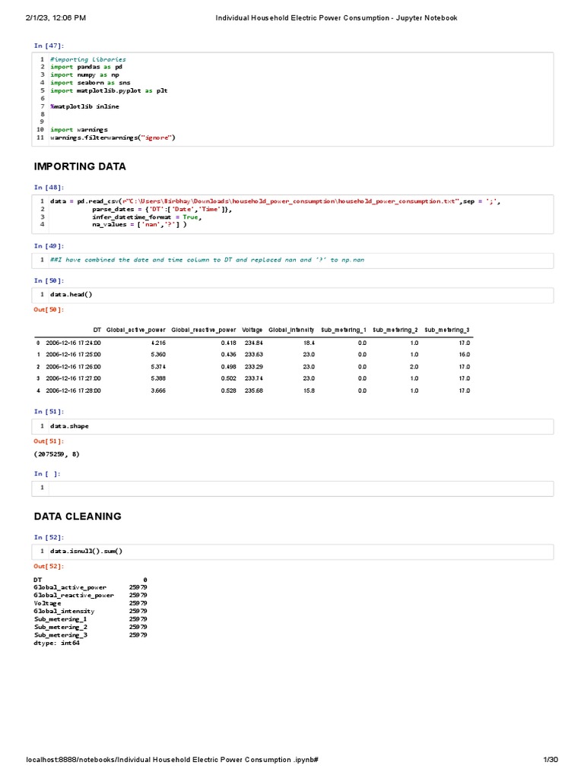Image resolution: width=584 pixels, height=778 pixels.
Task: Click the In [47] prompt label
Action: 49,47
